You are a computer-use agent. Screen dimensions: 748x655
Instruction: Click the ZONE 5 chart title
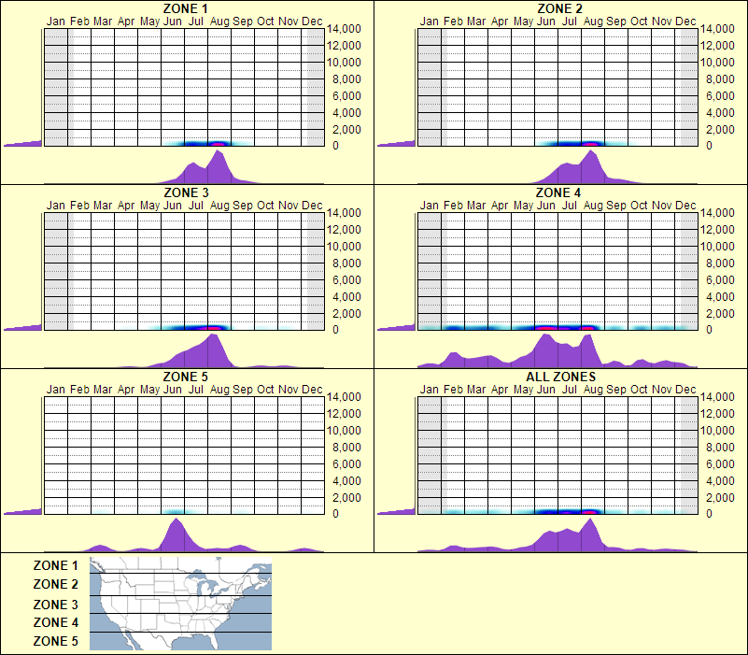tap(184, 374)
